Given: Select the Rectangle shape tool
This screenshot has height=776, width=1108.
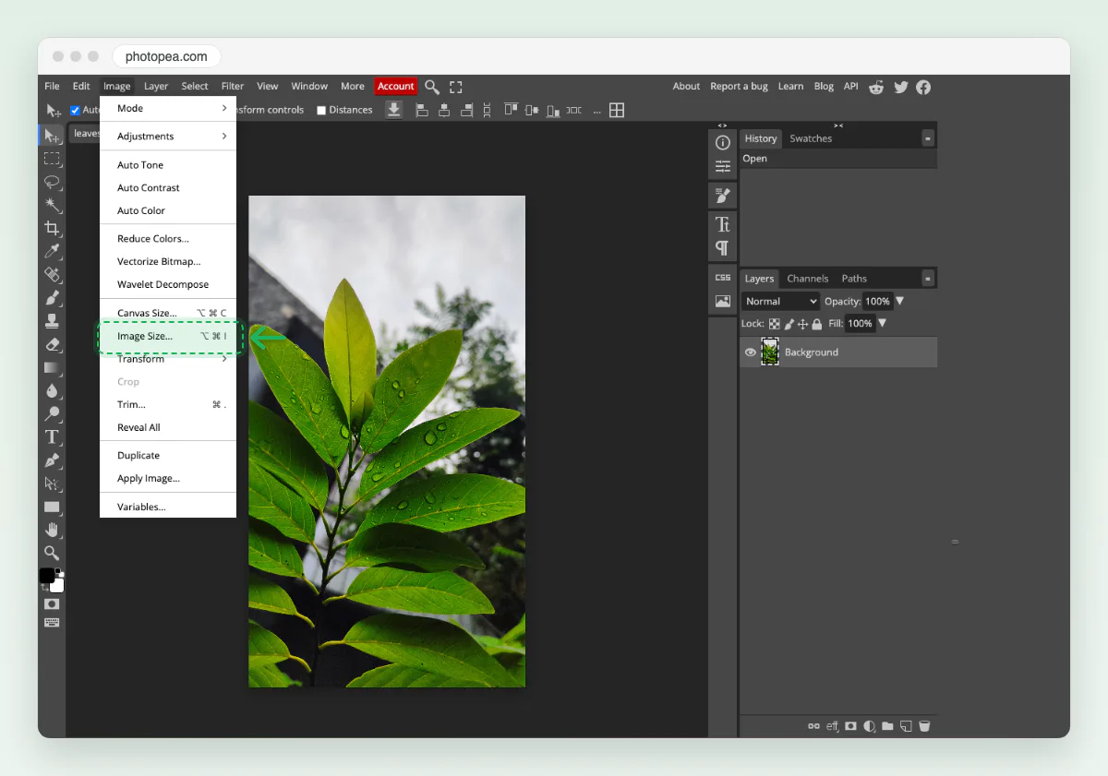Looking at the screenshot, I should click(53, 507).
